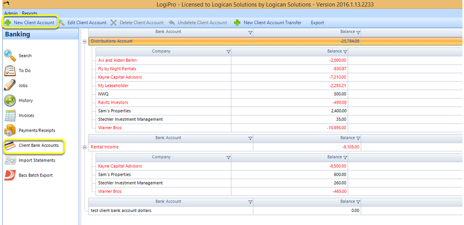Click the Export toolbar button
This screenshot has width=464, height=225.
click(317, 23)
